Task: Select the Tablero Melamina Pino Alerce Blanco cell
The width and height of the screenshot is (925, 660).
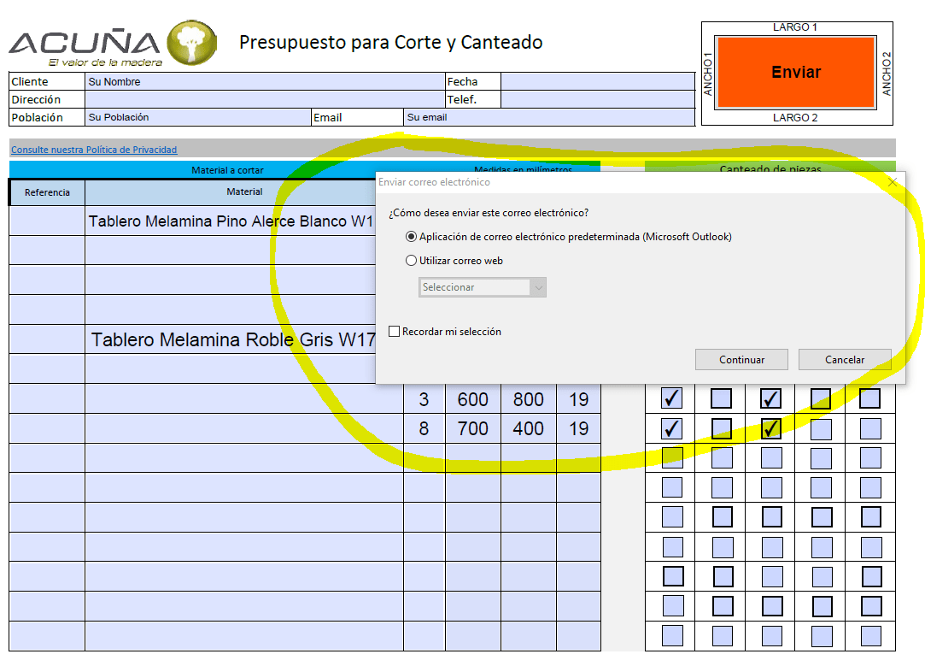Action: click(x=231, y=221)
